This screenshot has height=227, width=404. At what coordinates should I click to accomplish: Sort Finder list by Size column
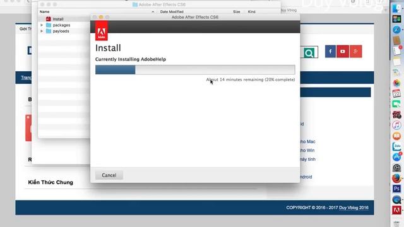click(x=236, y=12)
